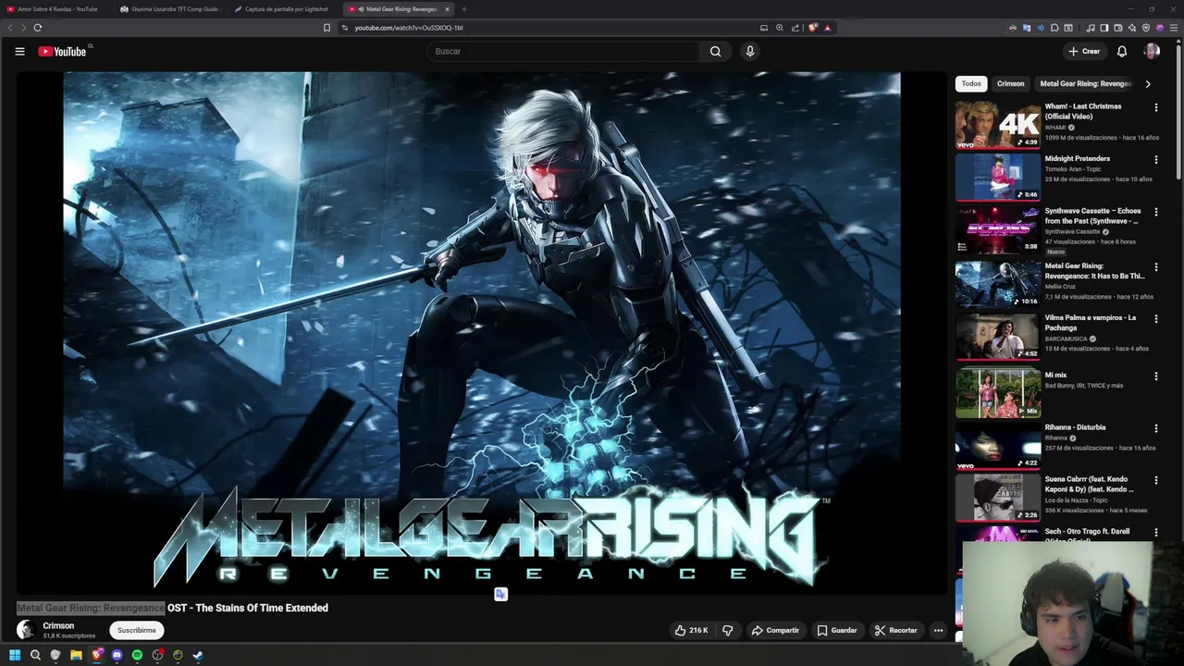Toggle the browser sidebar panel
This screenshot has width=1184, height=666.
pyautogui.click(x=1104, y=28)
